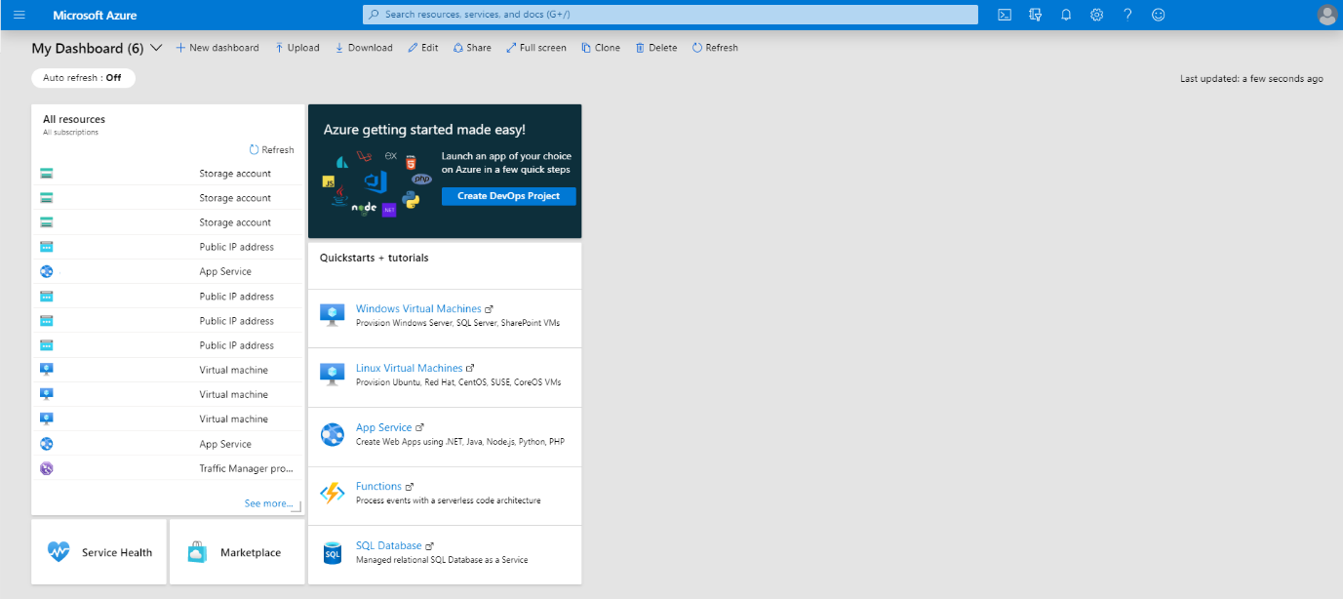The width and height of the screenshot is (1343, 599).
Task: Delete the dashboard
Action: [x=656, y=48]
